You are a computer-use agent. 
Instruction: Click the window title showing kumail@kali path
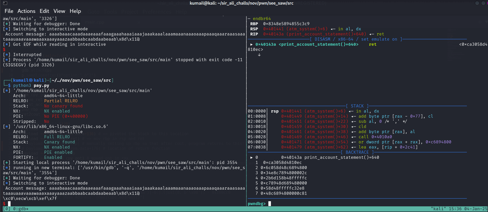point(241,3)
